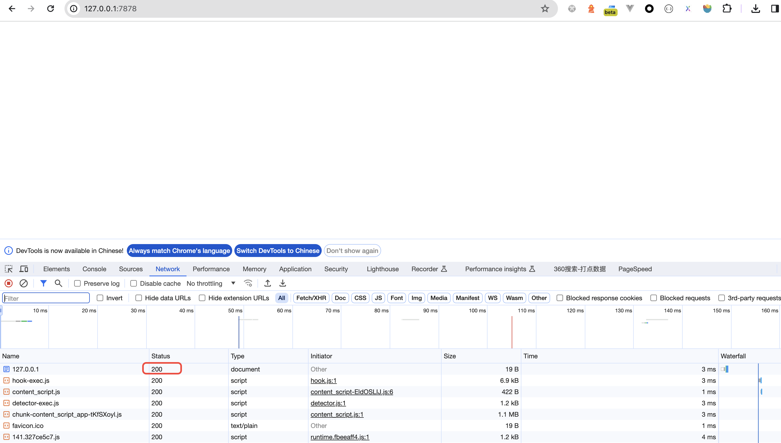Image resolution: width=781 pixels, height=443 pixels.
Task: Filter requests by Img type
Action: point(416,298)
